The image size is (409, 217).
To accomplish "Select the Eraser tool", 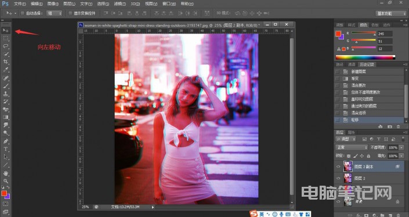I will (x=6, y=109).
